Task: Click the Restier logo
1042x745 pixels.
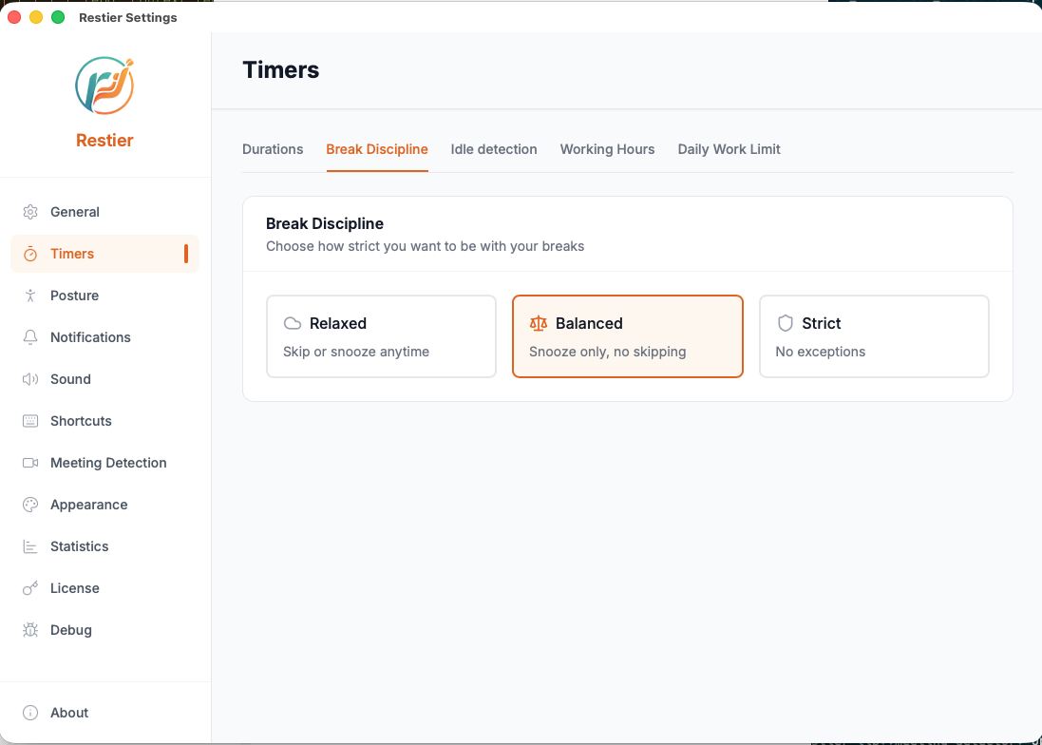Action: pyautogui.click(x=104, y=86)
